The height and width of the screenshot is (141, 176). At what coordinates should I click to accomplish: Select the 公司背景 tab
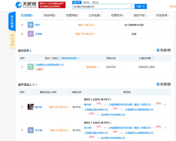tap(27, 15)
